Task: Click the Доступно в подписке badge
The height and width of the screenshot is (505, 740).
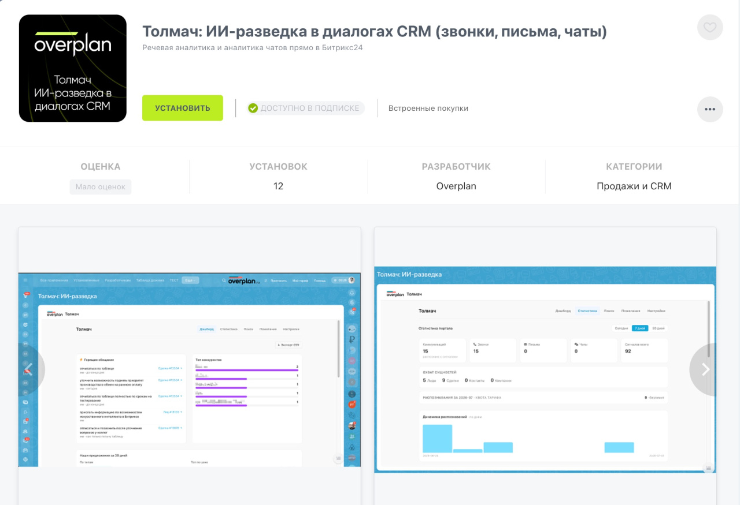Action: [305, 108]
